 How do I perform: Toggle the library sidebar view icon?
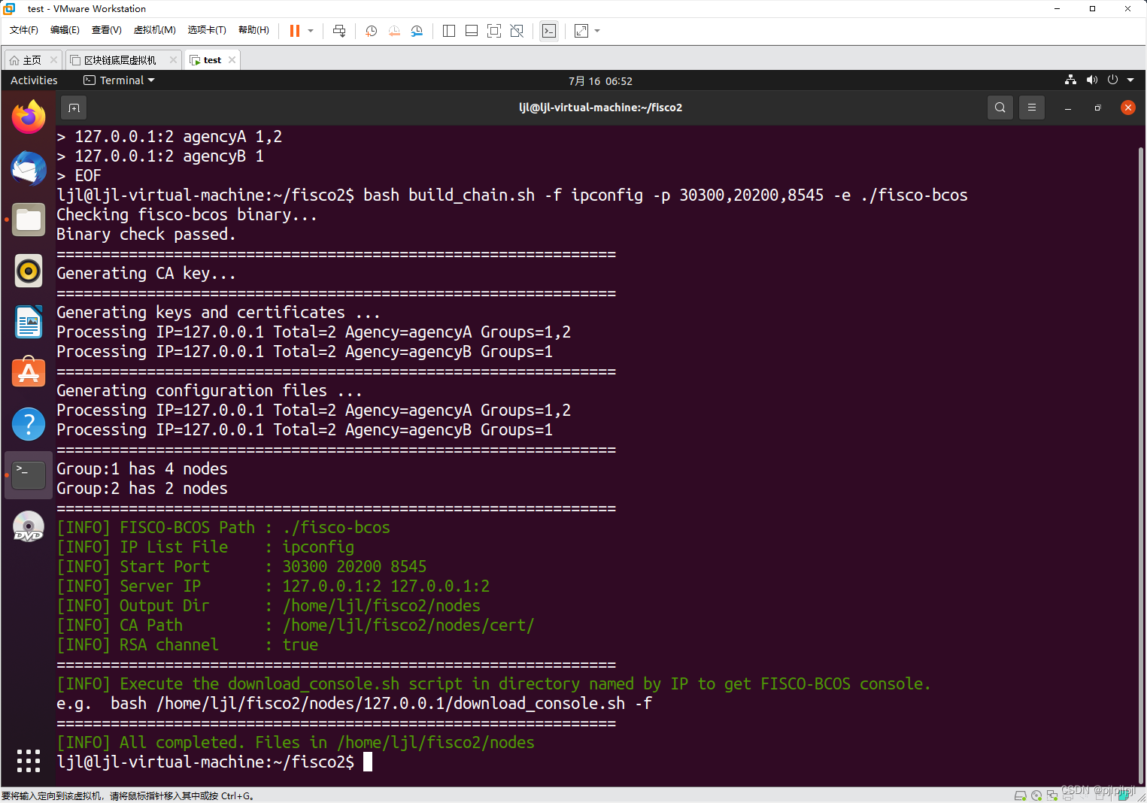click(x=449, y=31)
